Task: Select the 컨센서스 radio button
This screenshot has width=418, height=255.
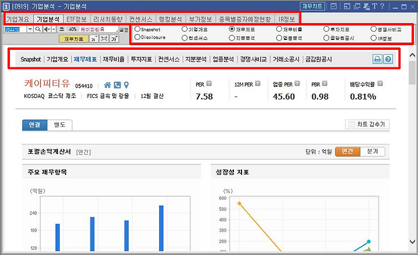Action: 185,38
